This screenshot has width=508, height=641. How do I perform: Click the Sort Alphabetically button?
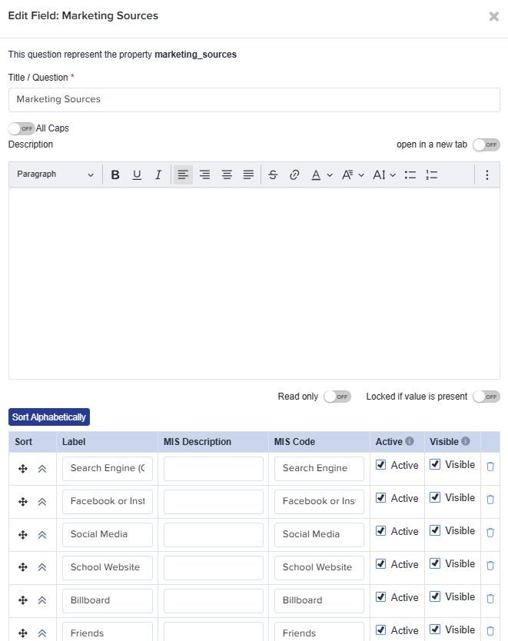(49, 417)
